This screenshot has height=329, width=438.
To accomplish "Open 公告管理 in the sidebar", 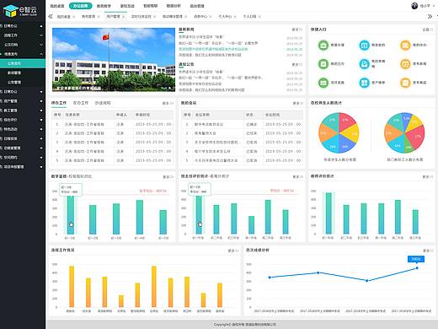I will point(14,83).
